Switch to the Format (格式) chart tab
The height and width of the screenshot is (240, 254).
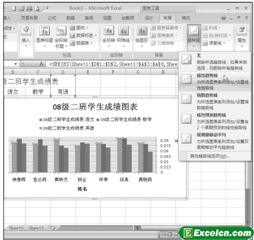(186, 18)
